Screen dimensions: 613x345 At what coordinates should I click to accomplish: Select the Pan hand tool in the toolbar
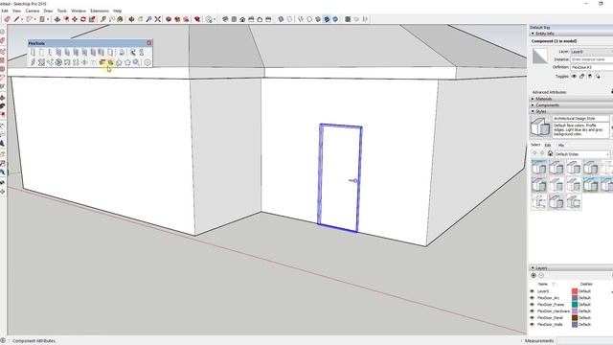coord(141,19)
